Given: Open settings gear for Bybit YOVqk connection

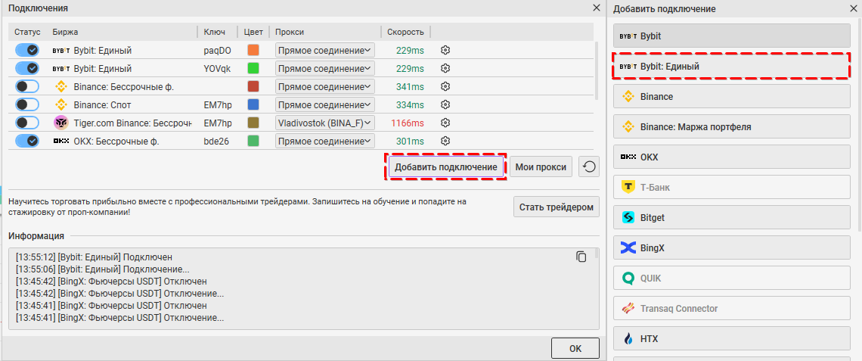Looking at the screenshot, I should point(445,68).
